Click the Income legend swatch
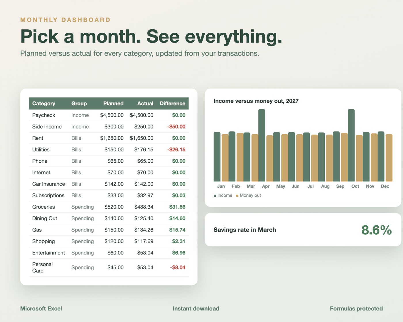The image size is (403, 322). 215,196
